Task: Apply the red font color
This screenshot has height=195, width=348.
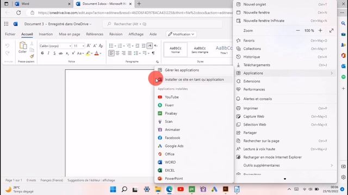Action: (x=97, y=53)
